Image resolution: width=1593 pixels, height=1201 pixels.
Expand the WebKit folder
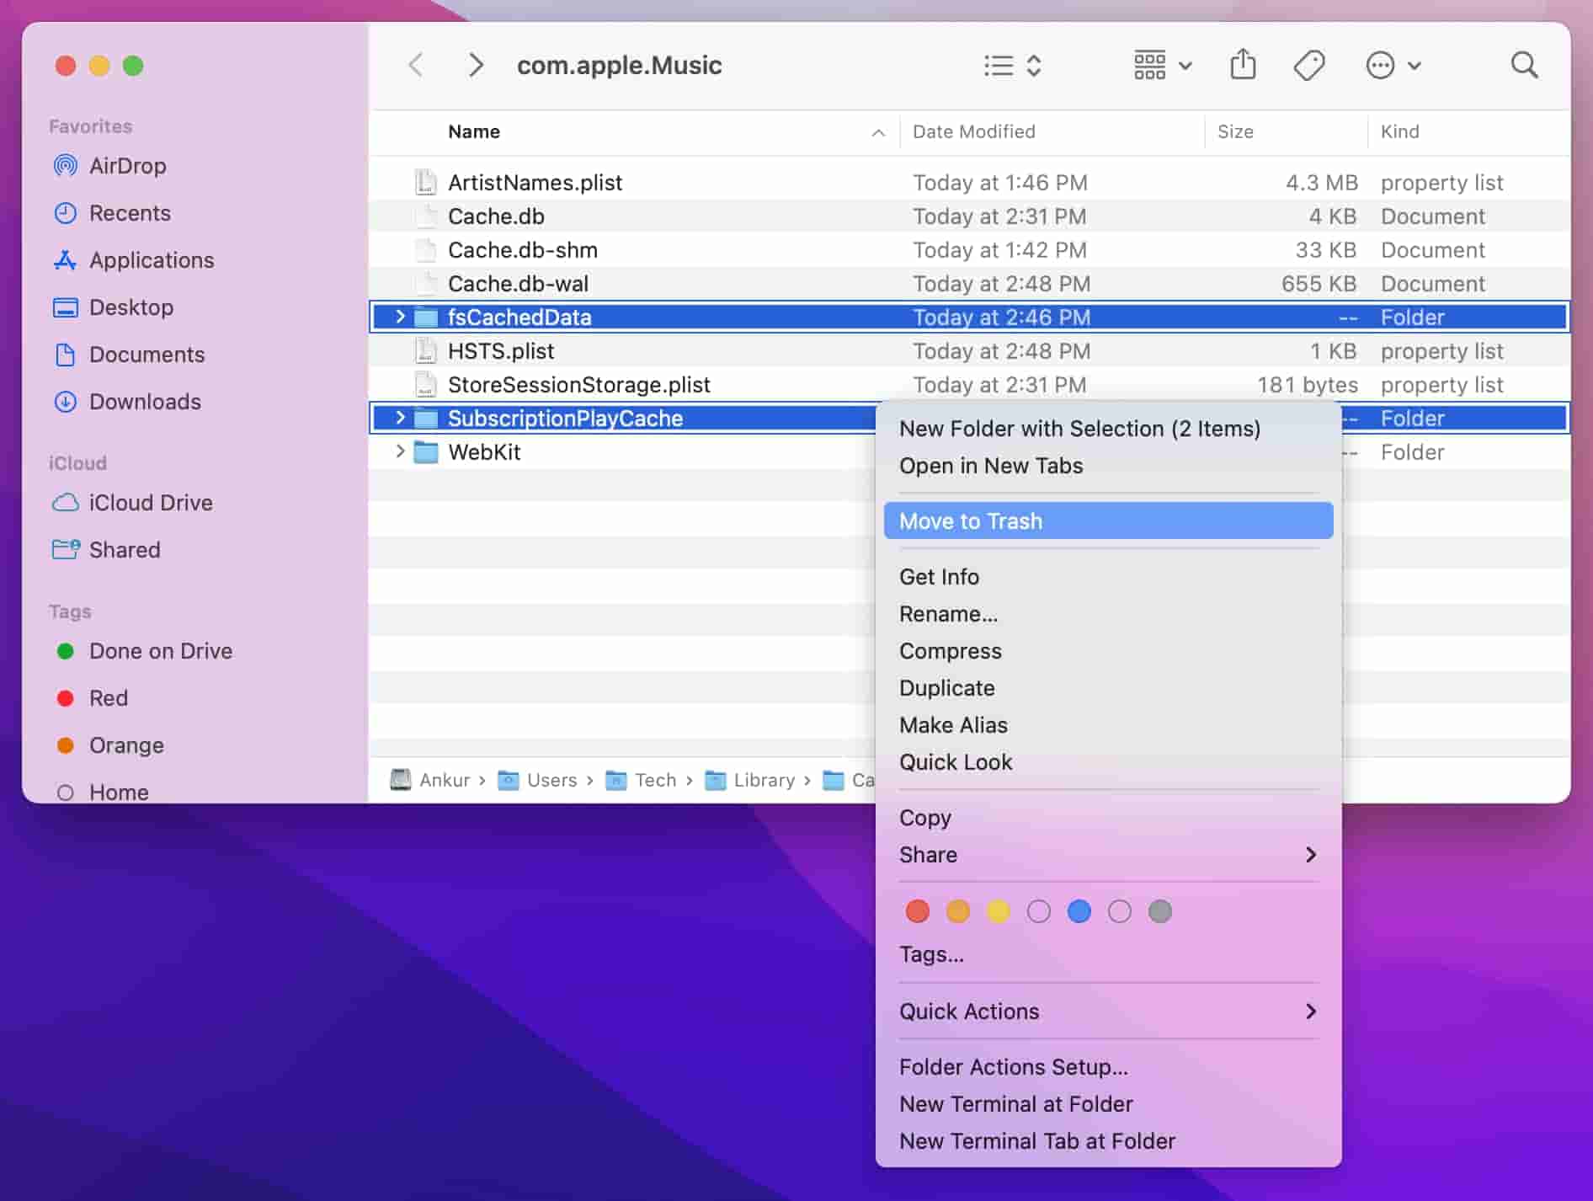pyautogui.click(x=400, y=451)
